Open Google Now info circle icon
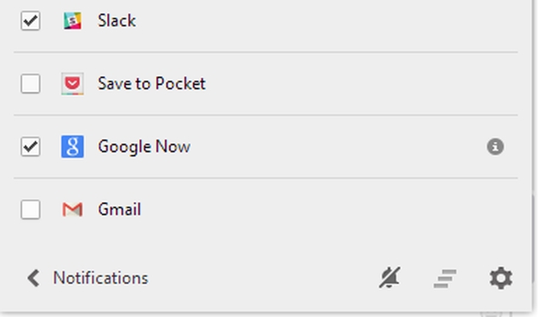 pos(495,147)
